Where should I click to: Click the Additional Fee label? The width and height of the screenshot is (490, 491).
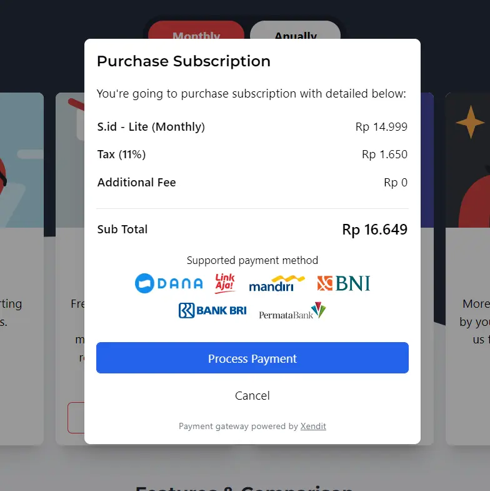(137, 183)
